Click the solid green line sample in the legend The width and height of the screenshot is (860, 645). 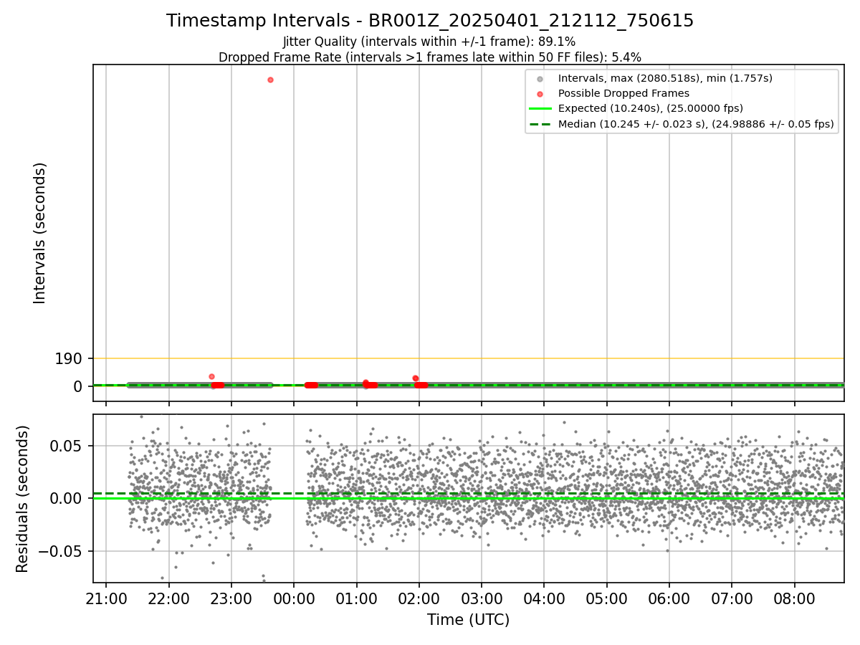[540, 109]
